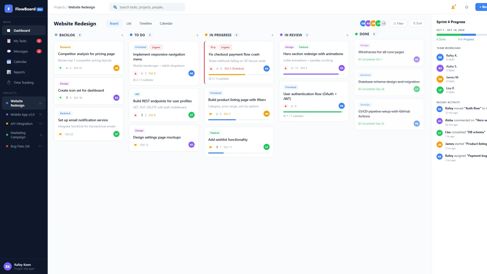Click comment icon on Fix checkout card
The height and width of the screenshot is (274, 487).
pyautogui.click(x=218, y=68)
